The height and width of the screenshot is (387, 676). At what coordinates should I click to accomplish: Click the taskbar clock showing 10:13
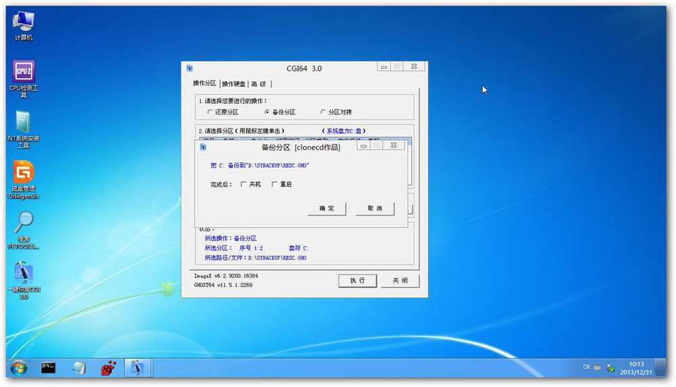point(636,368)
